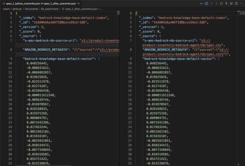
Task: Split the editor to the right
Action: [236, 3]
